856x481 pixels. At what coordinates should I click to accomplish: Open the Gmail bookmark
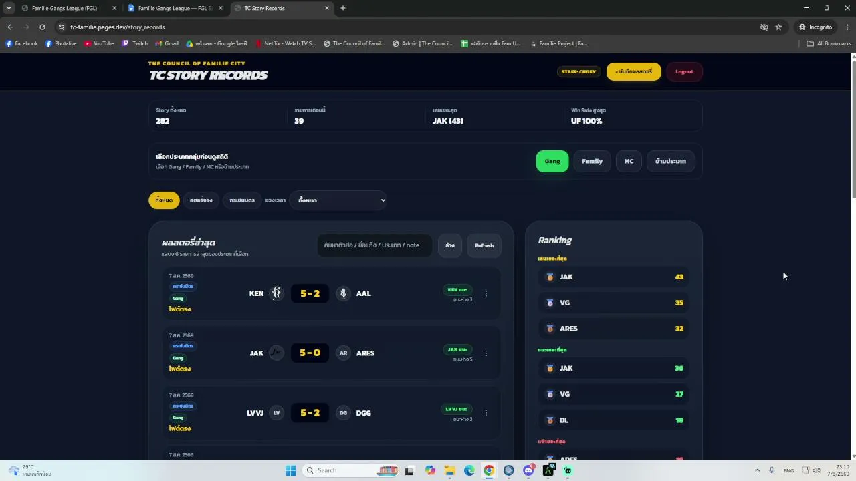pos(167,43)
